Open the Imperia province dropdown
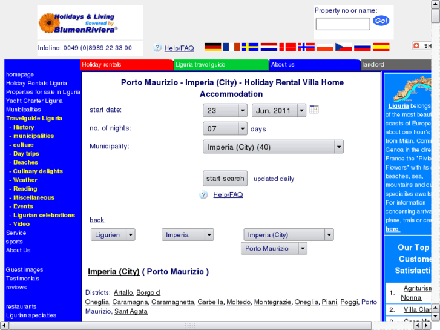 coord(188,235)
